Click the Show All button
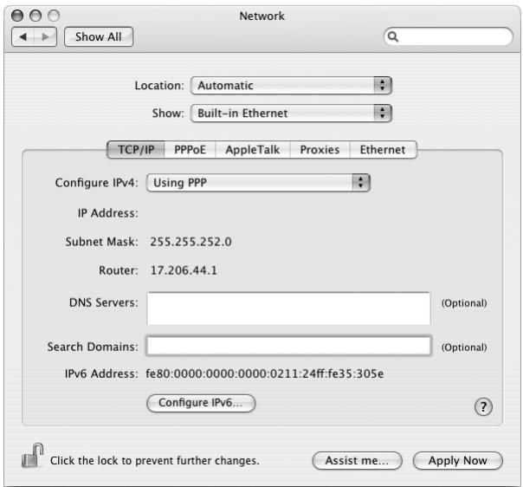Screen dimensions: 523x487 (99, 36)
